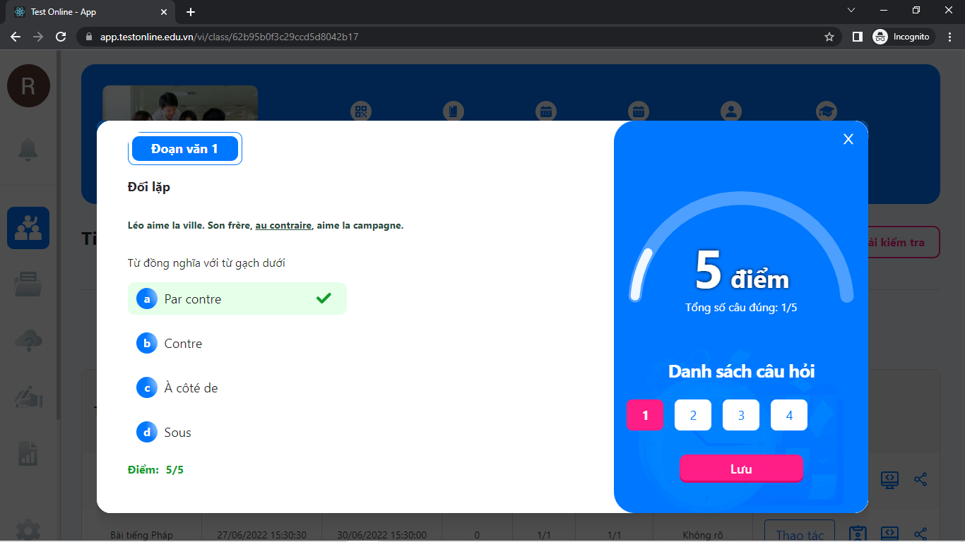The height and width of the screenshot is (542, 965).
Task: Open the classes icon in sidebar
Action: pos(28,228)
